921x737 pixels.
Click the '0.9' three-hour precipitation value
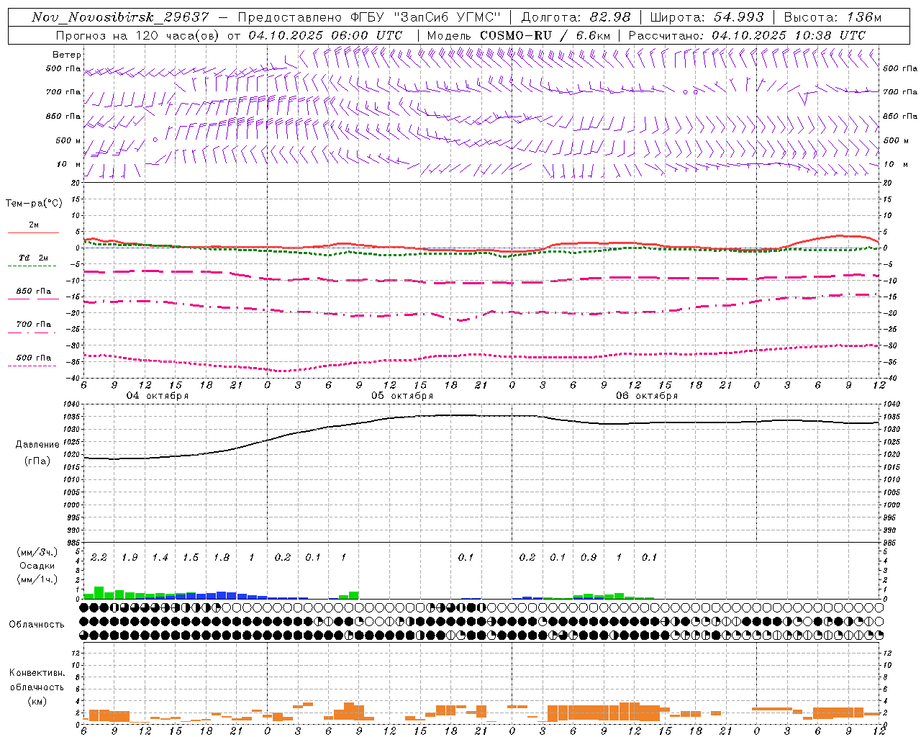point(589,558)
